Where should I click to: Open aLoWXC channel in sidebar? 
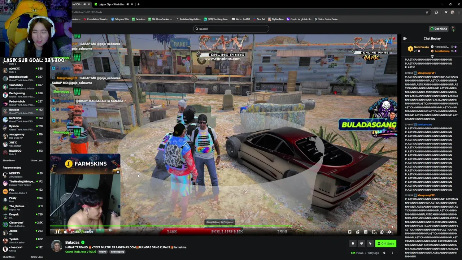(x=22, y=70)
